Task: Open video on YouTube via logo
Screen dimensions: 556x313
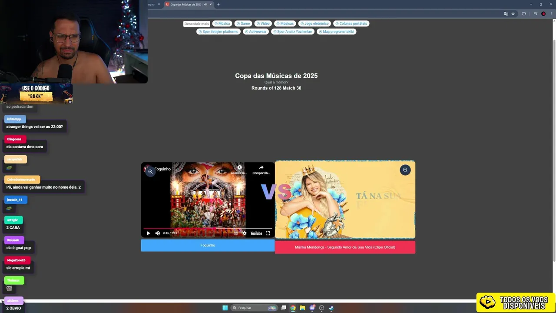Action: 256,233
